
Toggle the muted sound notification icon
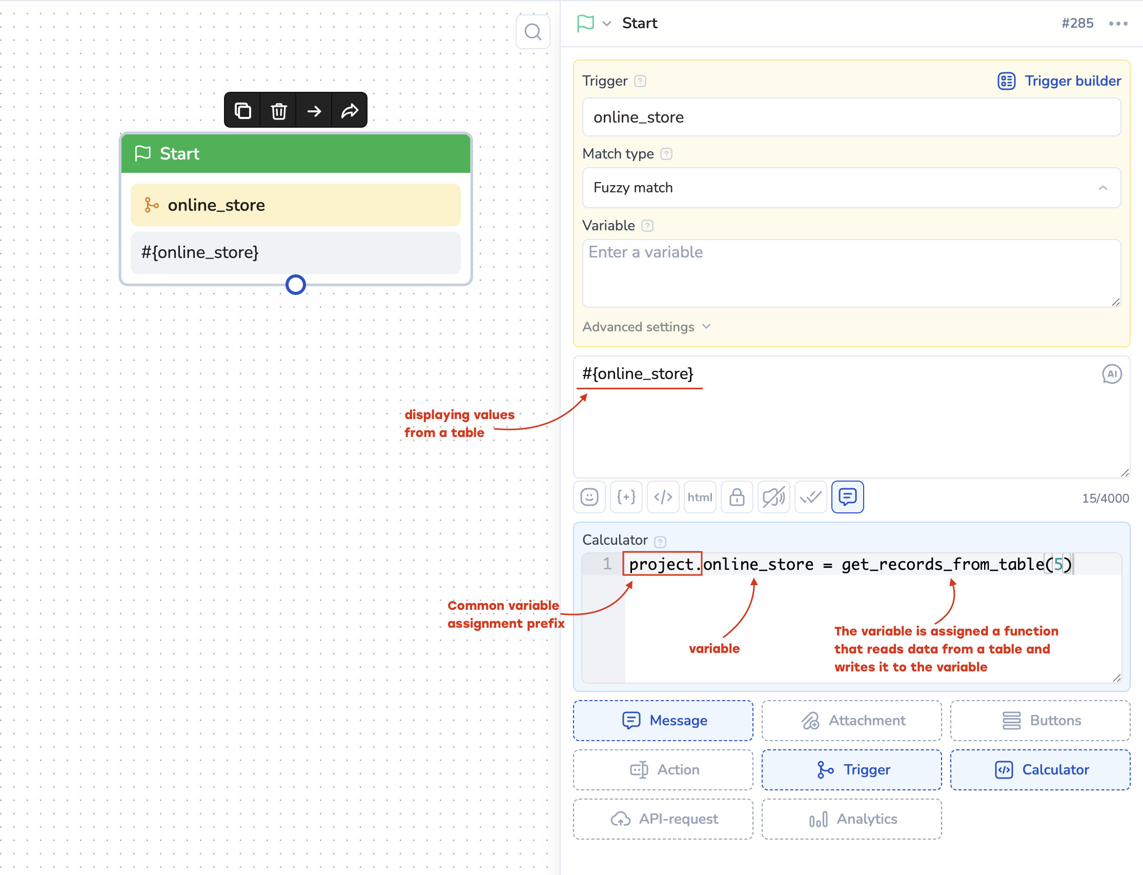click(773, 497)
